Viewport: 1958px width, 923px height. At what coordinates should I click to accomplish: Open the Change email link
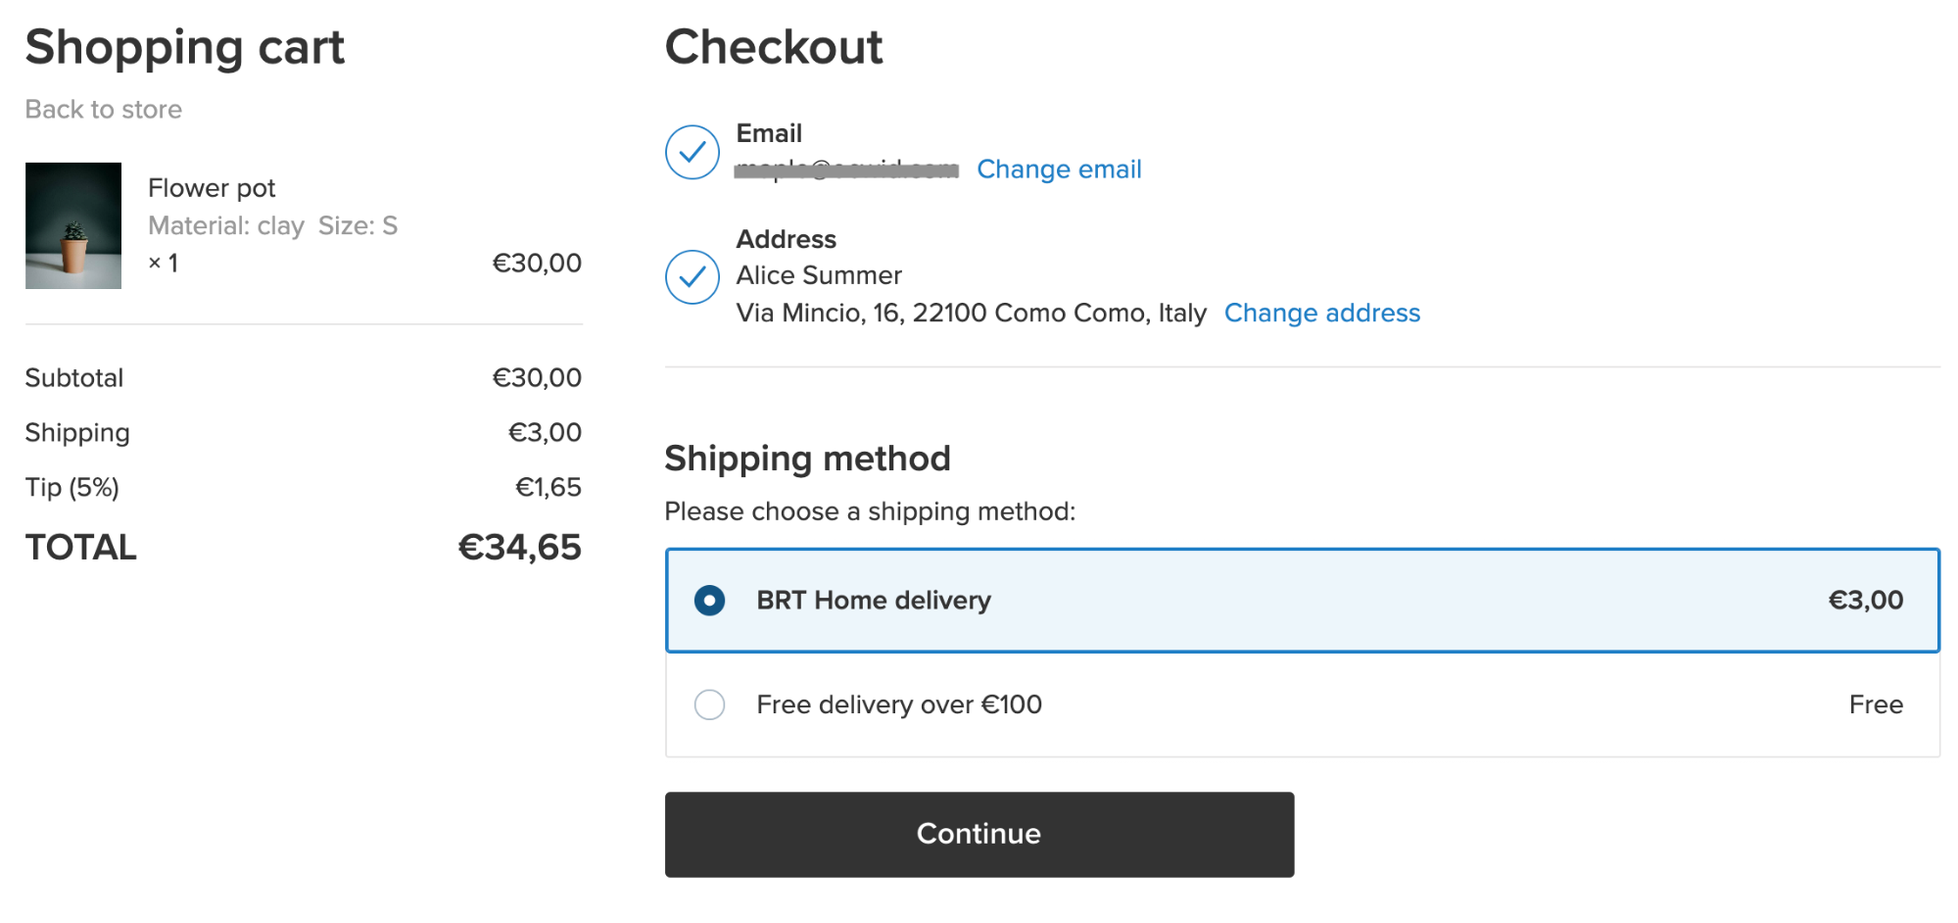(x=1059, y=170)
